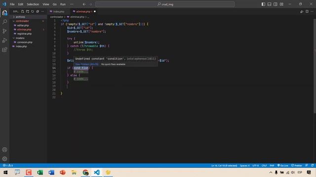Screen dimensions: 316x177
Task: Refresh the Explorer file tree
Action: tap(33, 11)
